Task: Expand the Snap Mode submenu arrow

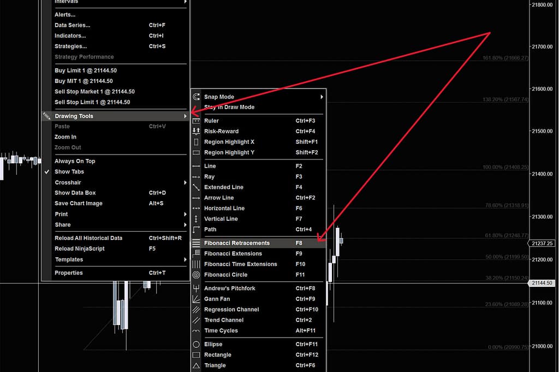Action: 322,97
